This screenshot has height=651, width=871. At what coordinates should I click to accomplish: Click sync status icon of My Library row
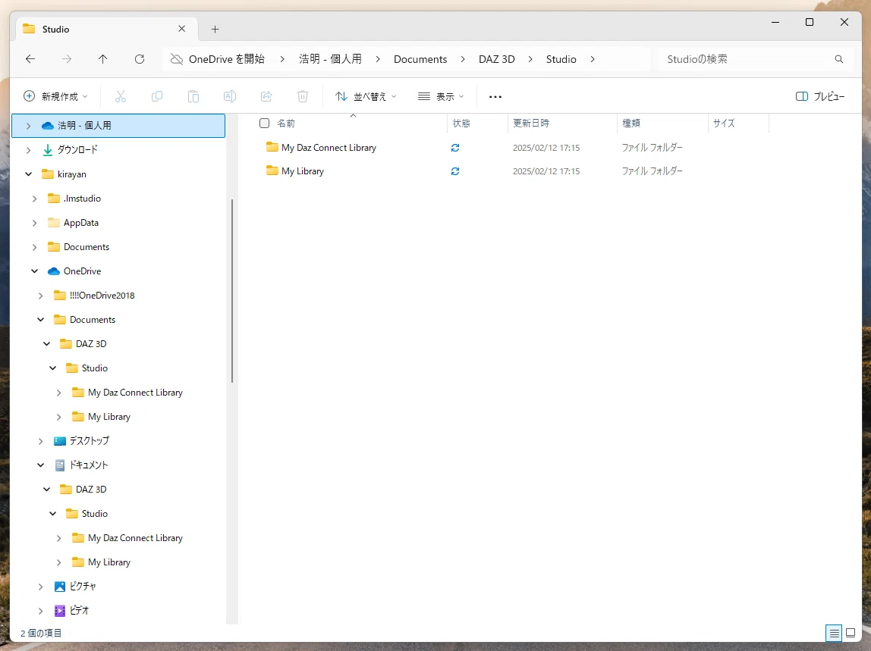coord(455,171)
